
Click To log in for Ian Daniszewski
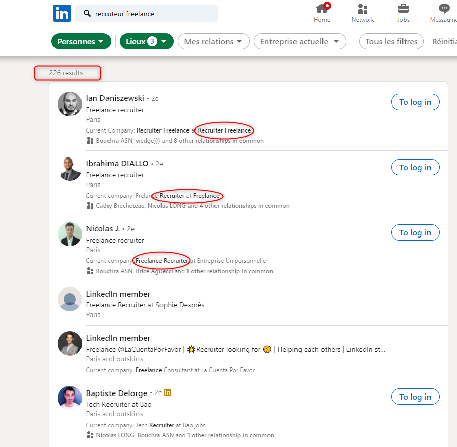[415, 102]
